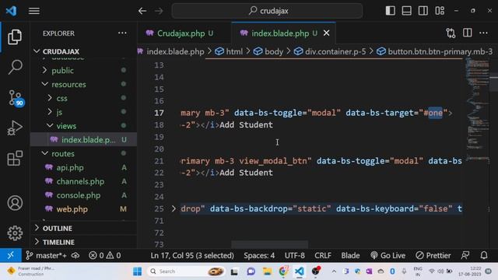Viewport: 498px width, 280px height.
Task: Click Prettier status item
Action: point(433,255)
